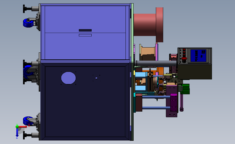235x144 pixels.
Task: Select the small hole with four screw points
Action: tap(96, 78)
